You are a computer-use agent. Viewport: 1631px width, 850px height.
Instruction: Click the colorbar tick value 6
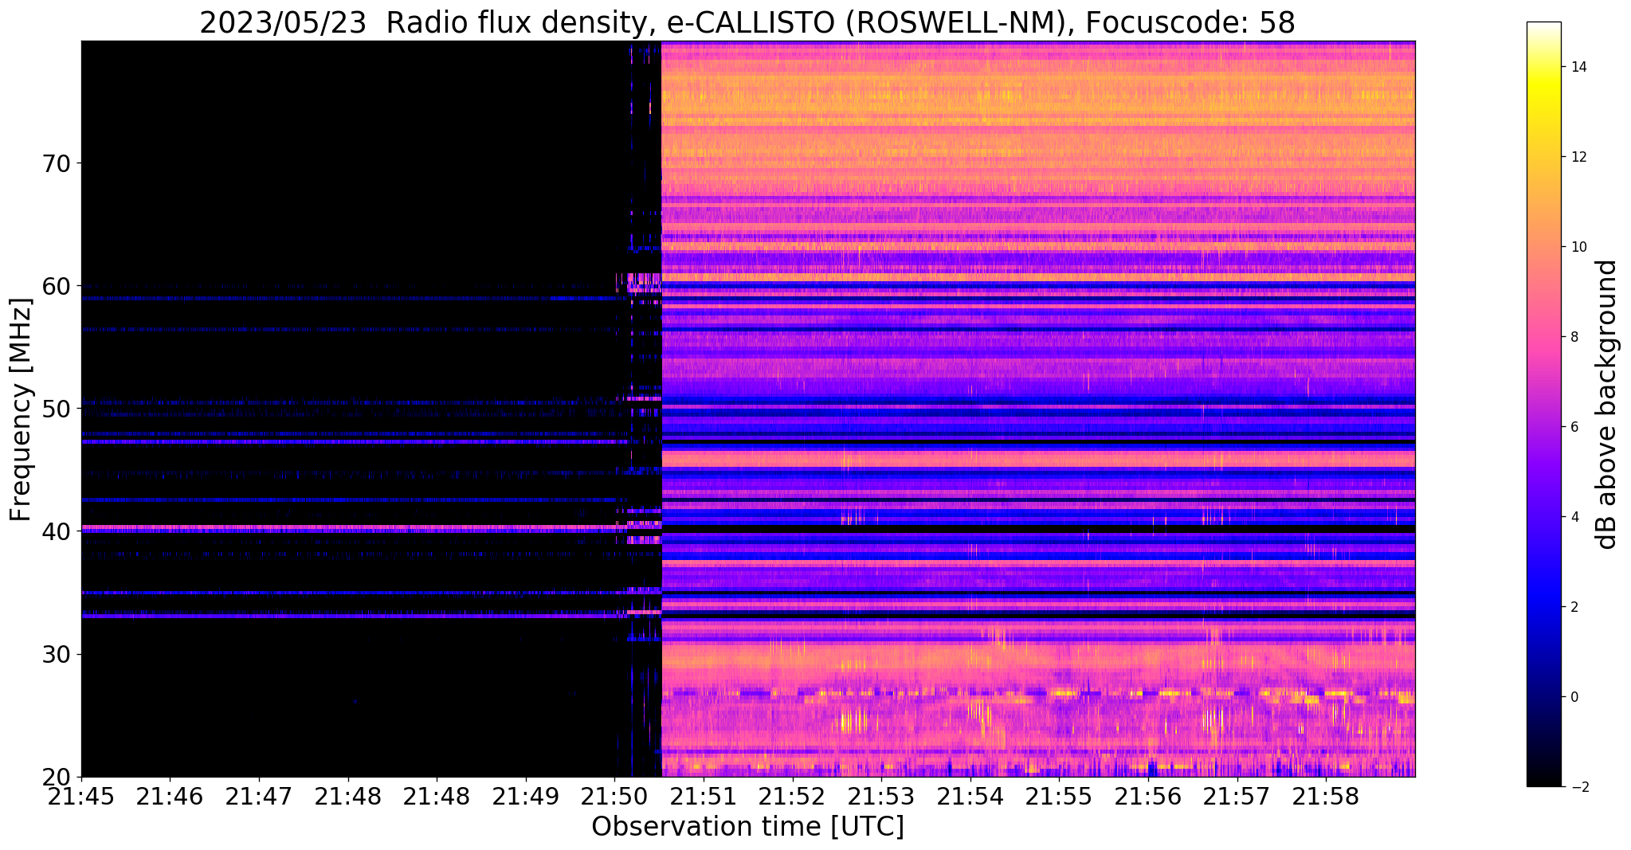tap(1574, 427)
